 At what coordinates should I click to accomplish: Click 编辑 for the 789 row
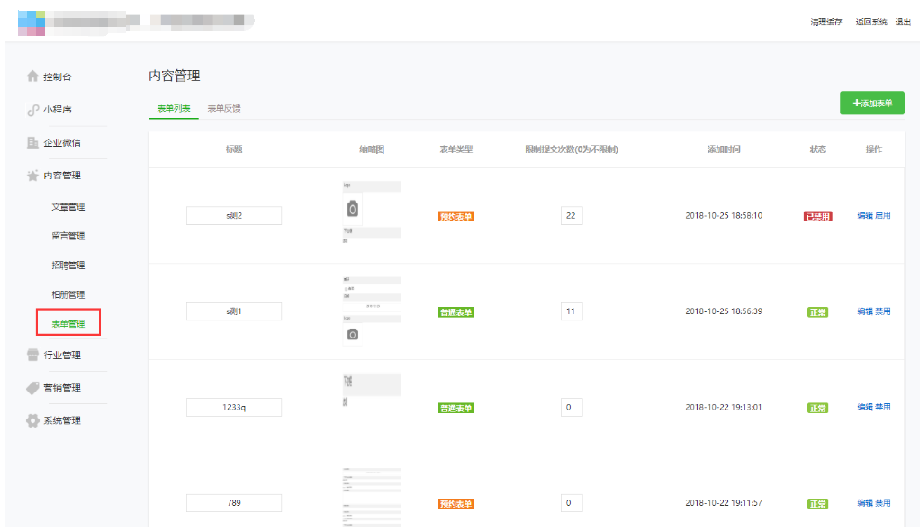tap(865, 502)
